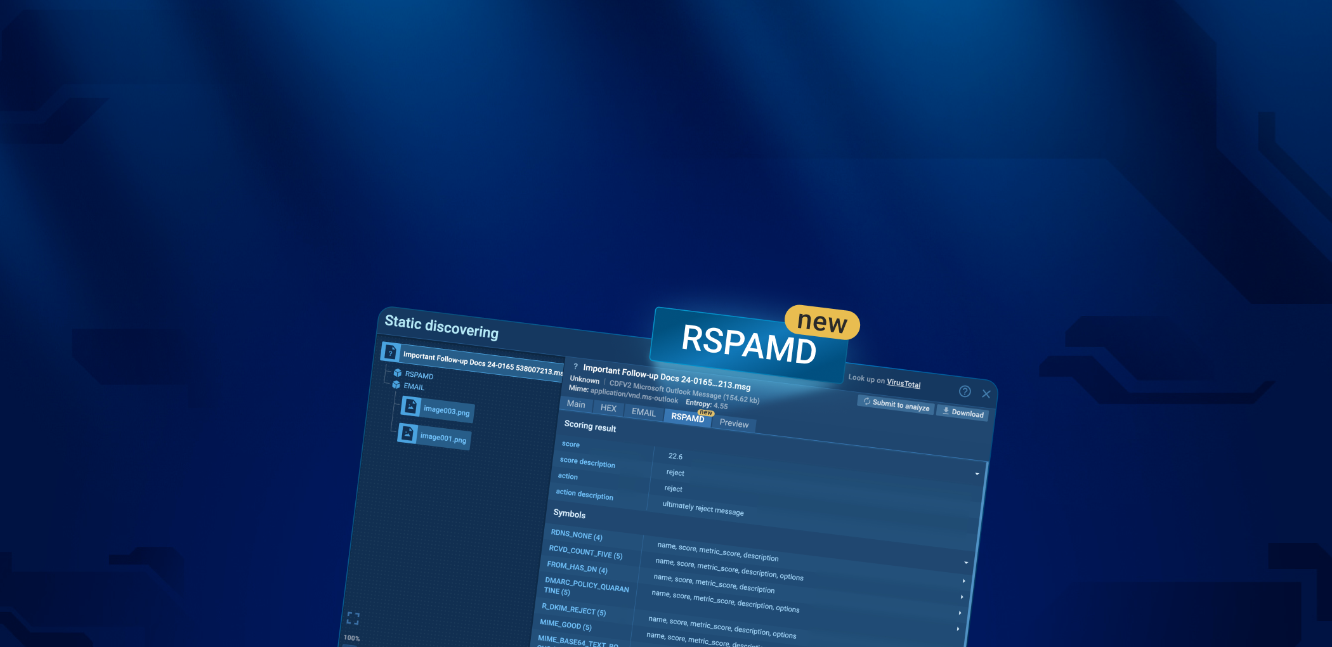This screenshot has height=647, width=1332.
Task: Collapse the Scoring result section arrow
Action: (977, 474)
